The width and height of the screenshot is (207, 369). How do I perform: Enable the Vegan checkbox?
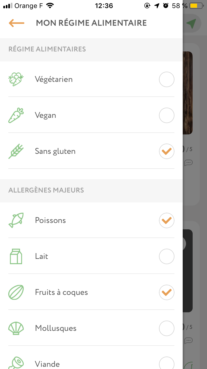[167, 115]
